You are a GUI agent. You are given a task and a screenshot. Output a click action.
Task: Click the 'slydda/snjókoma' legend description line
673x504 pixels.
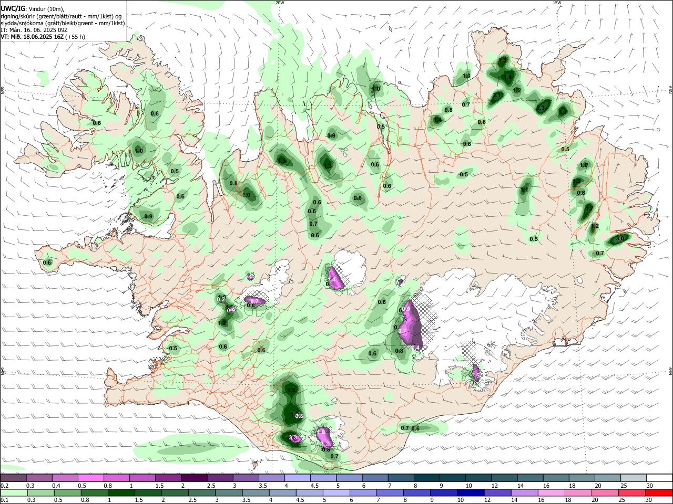point(63,23)
